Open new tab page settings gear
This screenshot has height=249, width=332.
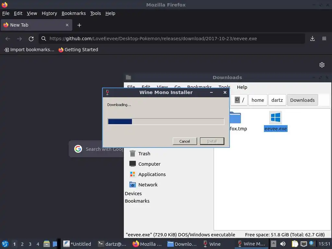pos(322,65)
